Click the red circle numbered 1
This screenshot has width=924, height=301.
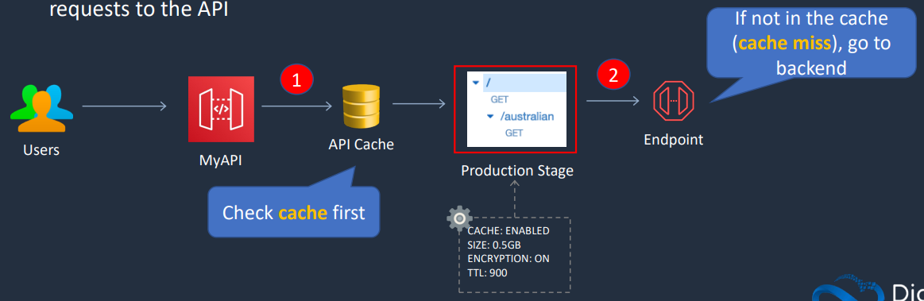(x=297, y=81)
